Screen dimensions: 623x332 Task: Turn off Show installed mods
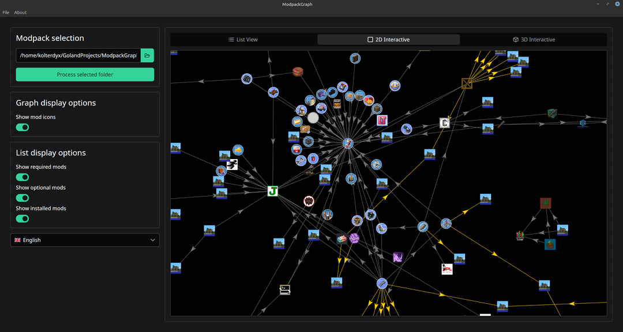[x=22, y=218]
